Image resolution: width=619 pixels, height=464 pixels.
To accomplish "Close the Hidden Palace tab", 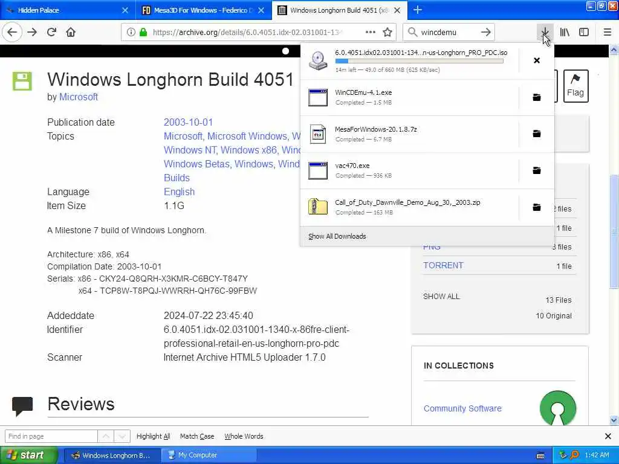I will point(125,10).
